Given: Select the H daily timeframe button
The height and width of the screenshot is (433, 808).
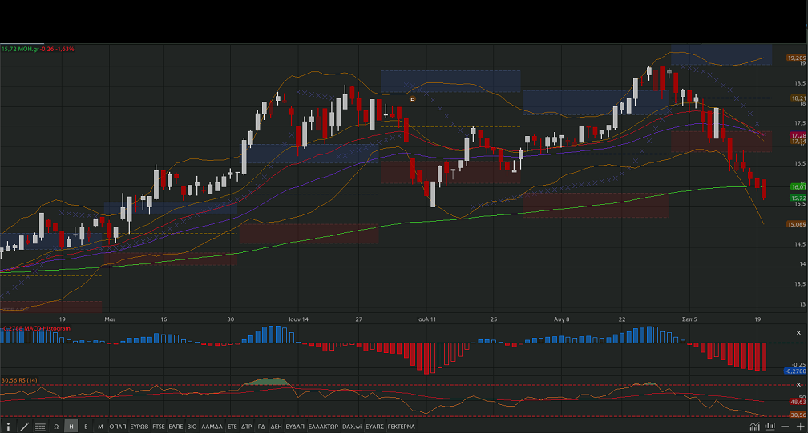Looking at the screenshot, I should pos(71,427).
